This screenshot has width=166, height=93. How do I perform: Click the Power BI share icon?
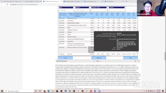click(135, 61)
